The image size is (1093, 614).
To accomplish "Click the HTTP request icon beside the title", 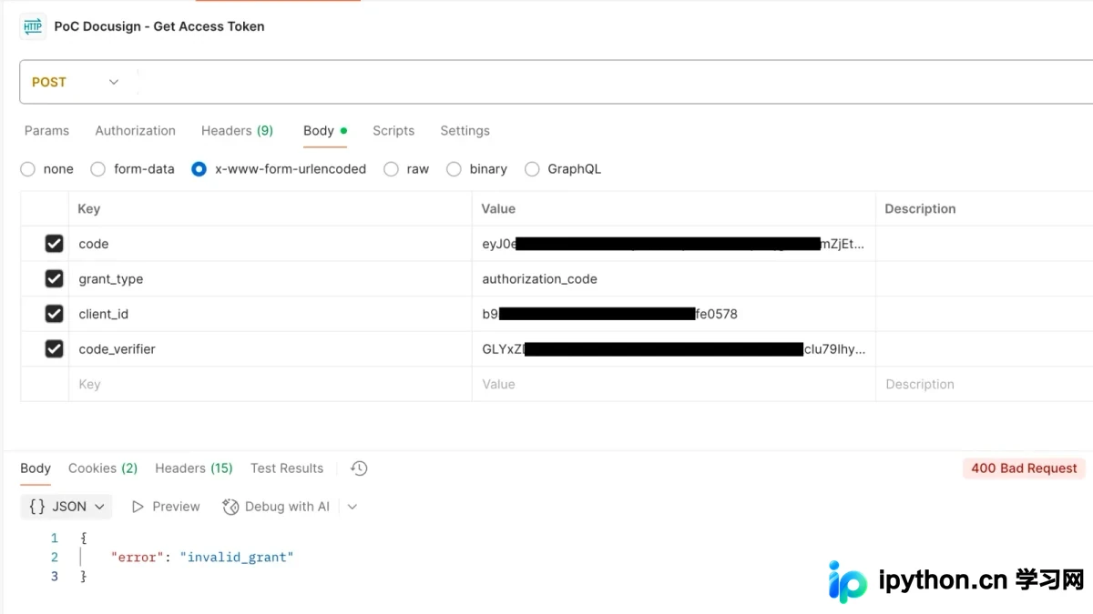I will tap(33, 26).
